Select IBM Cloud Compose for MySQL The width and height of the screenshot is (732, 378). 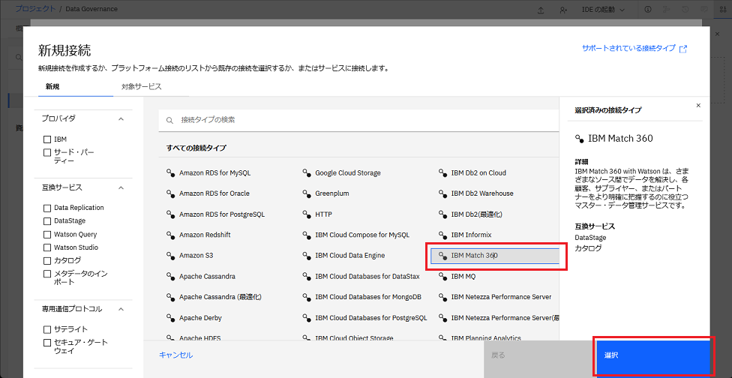(362, 235)
